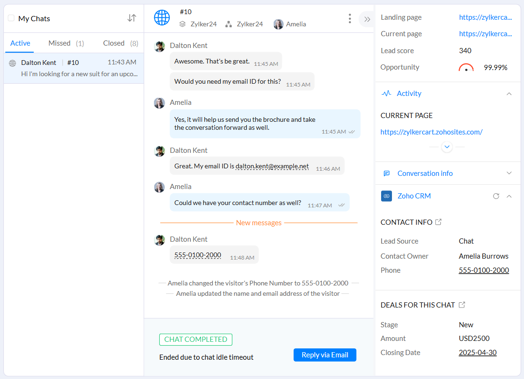Image resolution: width=524 pixels, height=379 pixels.
Task: Click the 'Ended due to chat idle timeout' text
Action: (x=206, y=357)
